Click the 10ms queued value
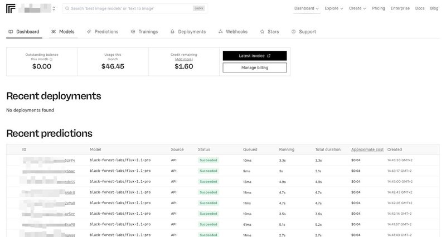 (247, 161)
